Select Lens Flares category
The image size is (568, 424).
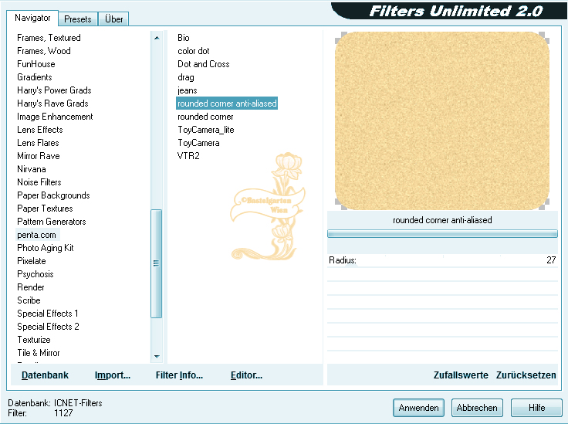pyautogui.click(x=38, y=143)
